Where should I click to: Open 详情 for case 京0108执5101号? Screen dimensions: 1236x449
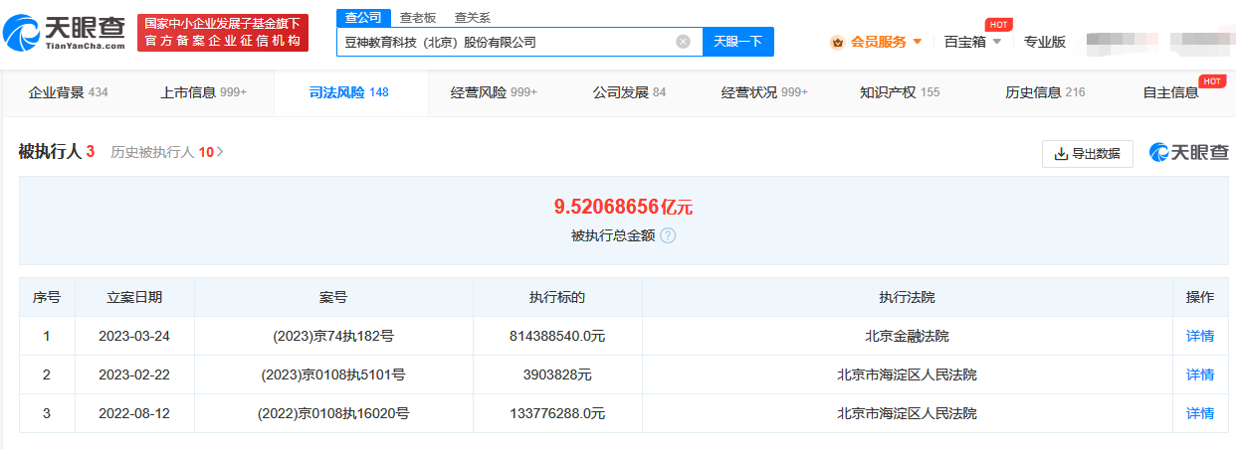[x=1200, y=374]
